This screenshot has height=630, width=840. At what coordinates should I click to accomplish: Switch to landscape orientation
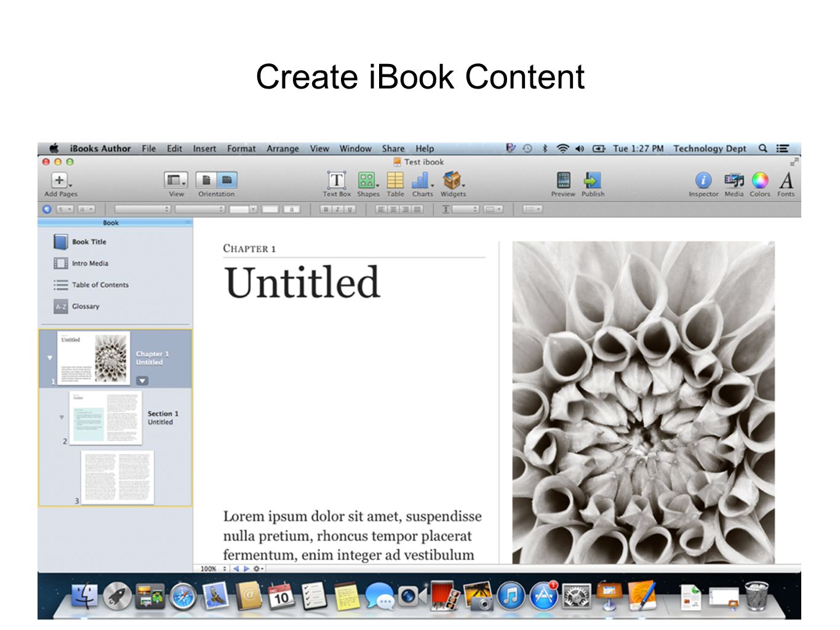(226, 180)
